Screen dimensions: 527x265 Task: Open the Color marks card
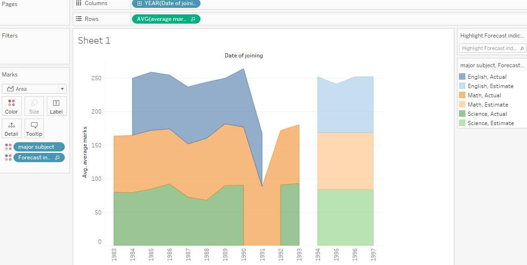click(x=12, y=106)
